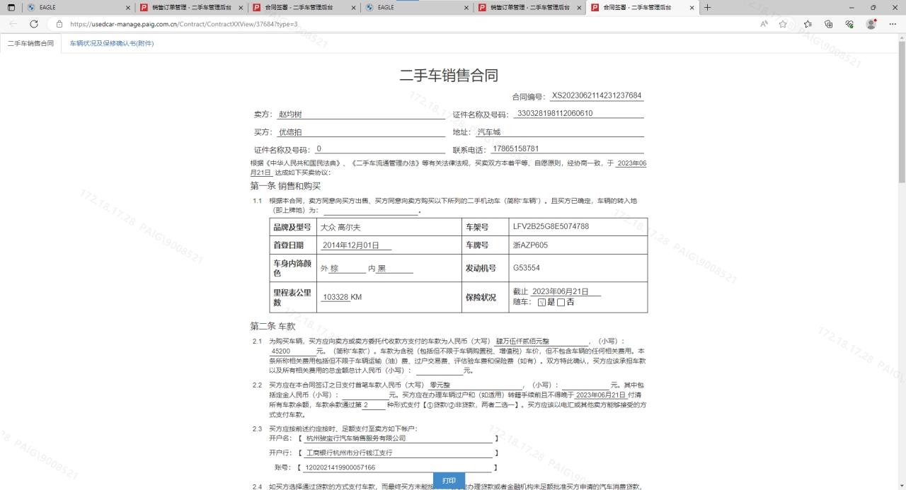Click address value 汽车城
906x490 pixels.
(x=488, y=132)
